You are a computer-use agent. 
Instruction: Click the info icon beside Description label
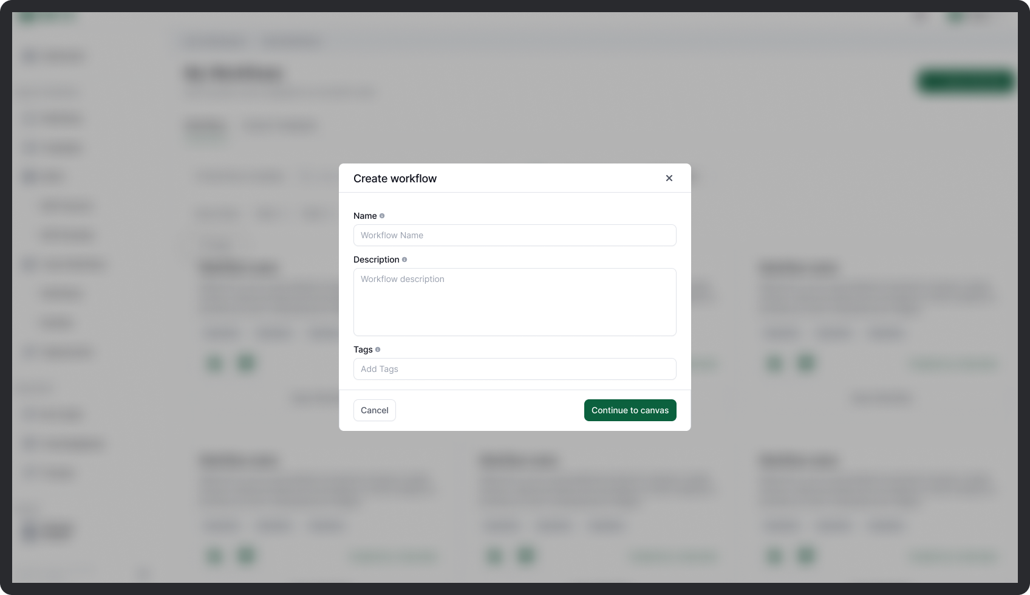click(404, 260)
